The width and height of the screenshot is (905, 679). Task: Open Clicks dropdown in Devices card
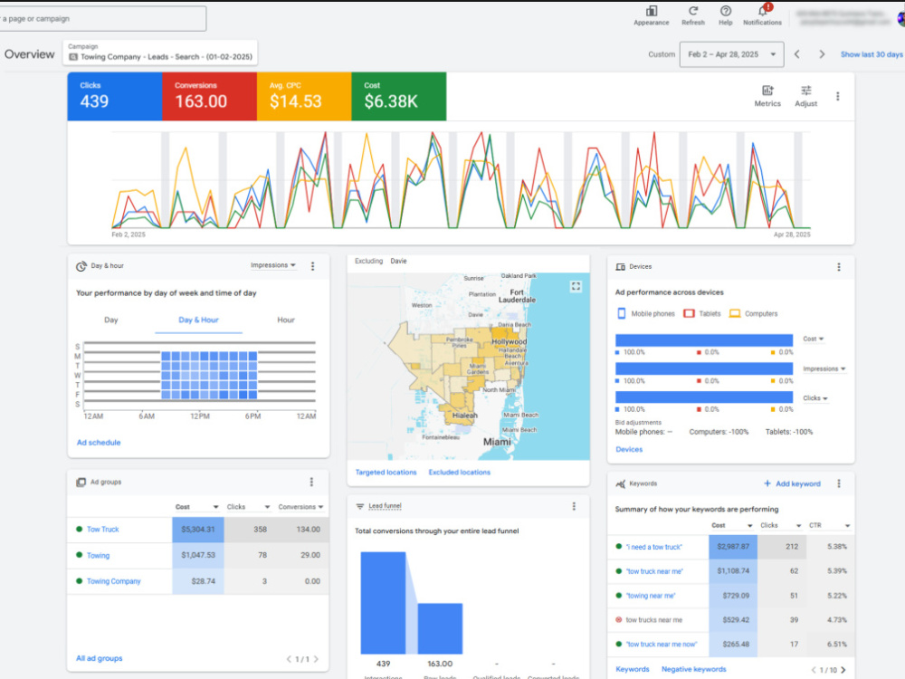[815, 397]
